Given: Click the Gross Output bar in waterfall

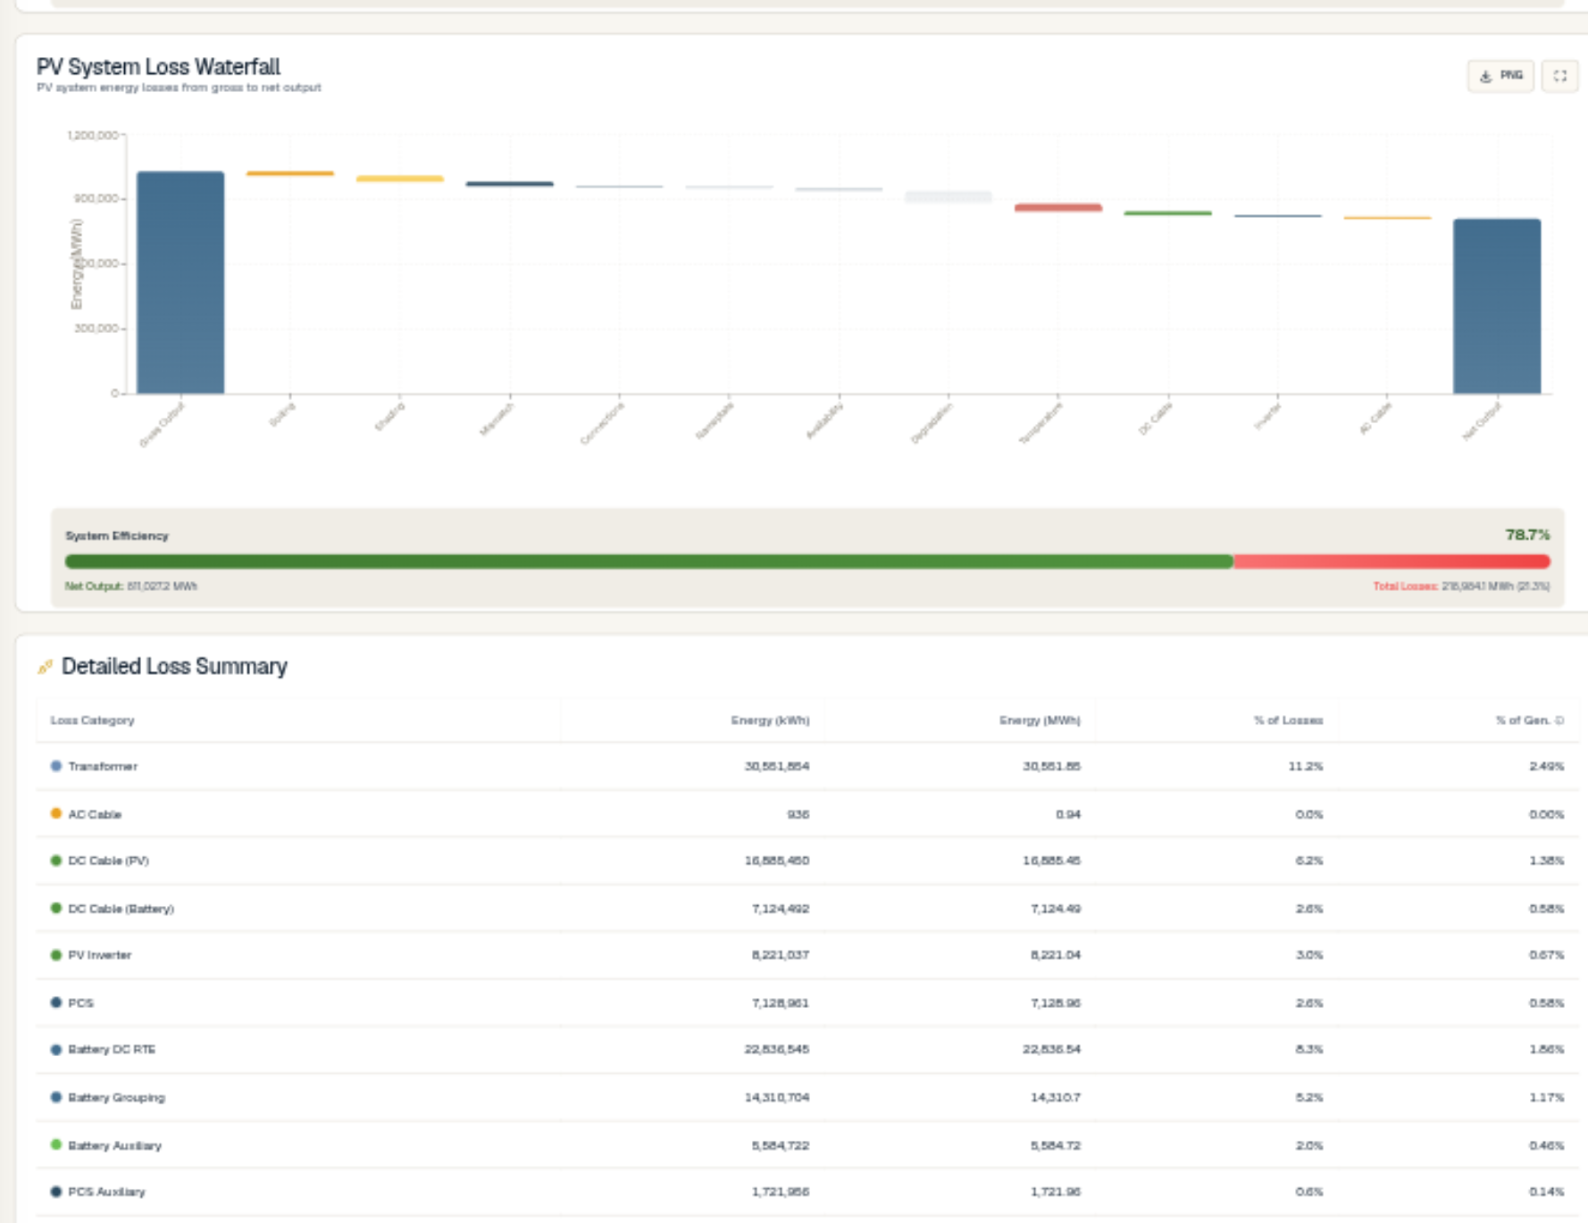Looking at the screenshot, I should (x=180, y=282).
